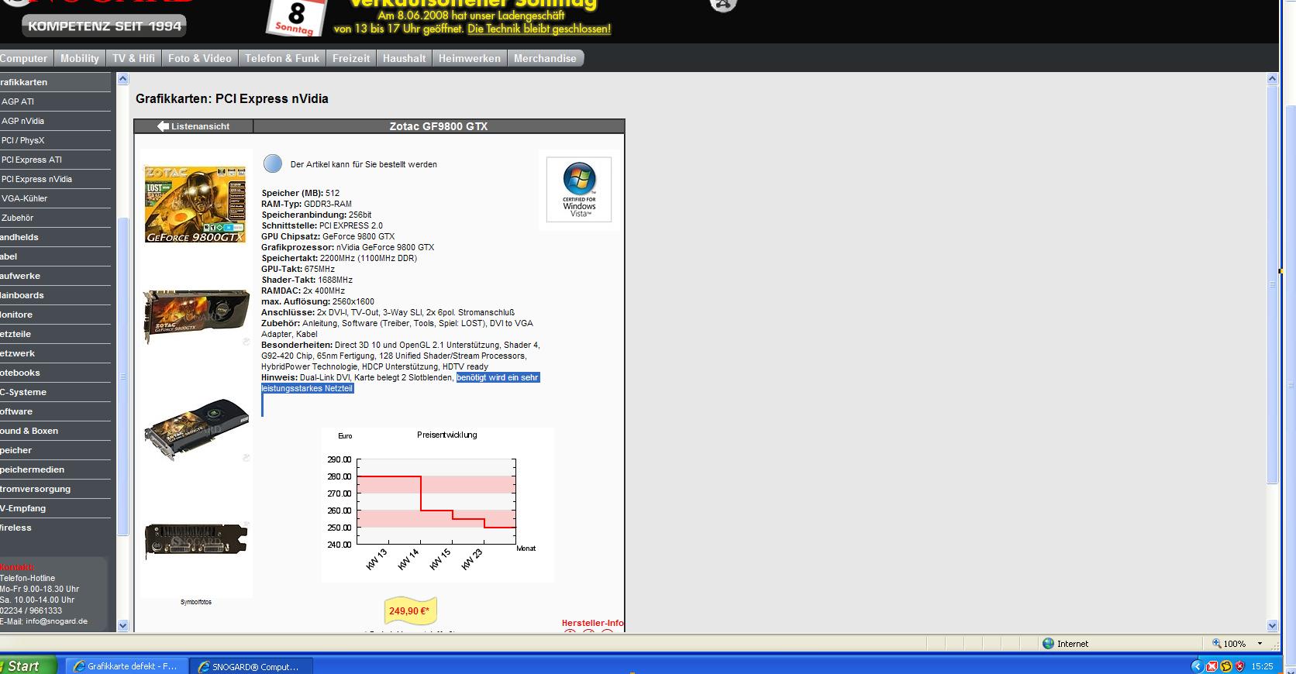Screen dimensions: 1296x674
Task: Open Telefon & Funk tab
Action: tap(282, 58)
